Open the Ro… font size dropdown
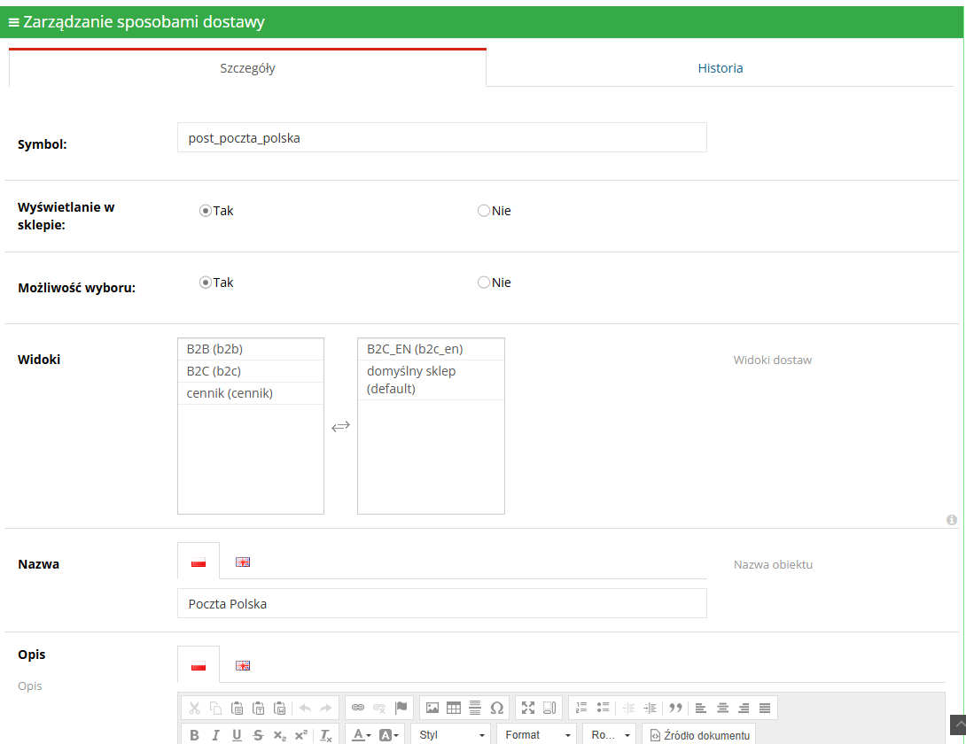This screenshot has height=744, width=966. [x=610, y=735]
